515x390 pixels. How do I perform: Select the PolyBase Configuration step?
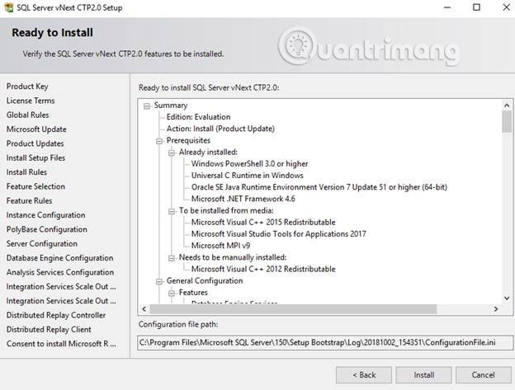click(47, 229)
